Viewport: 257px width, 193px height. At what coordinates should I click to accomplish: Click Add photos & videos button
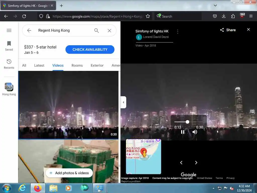[x=69, y=173]
